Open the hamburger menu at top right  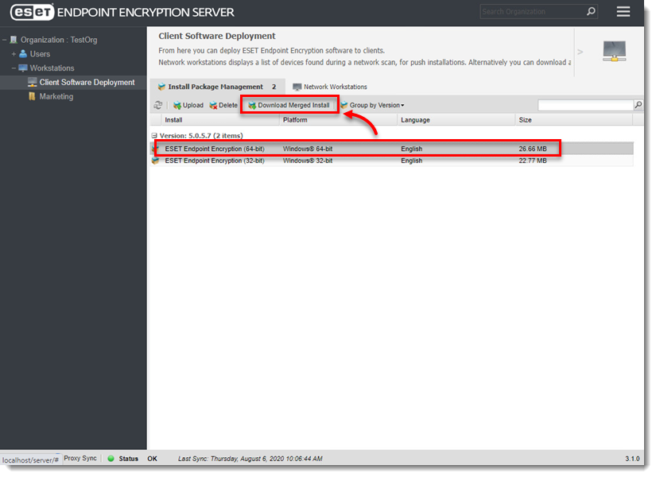[623, 11]
